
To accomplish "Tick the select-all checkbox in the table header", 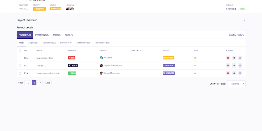I will [x=20, y=50].
